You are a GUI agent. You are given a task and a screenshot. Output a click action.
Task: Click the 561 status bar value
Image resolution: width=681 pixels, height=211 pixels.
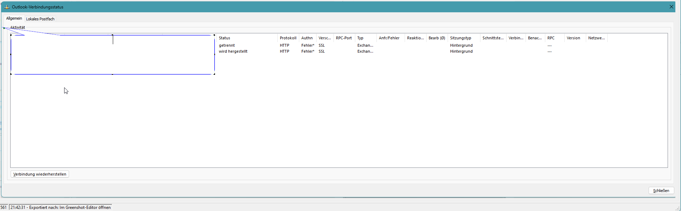(4, 207)
